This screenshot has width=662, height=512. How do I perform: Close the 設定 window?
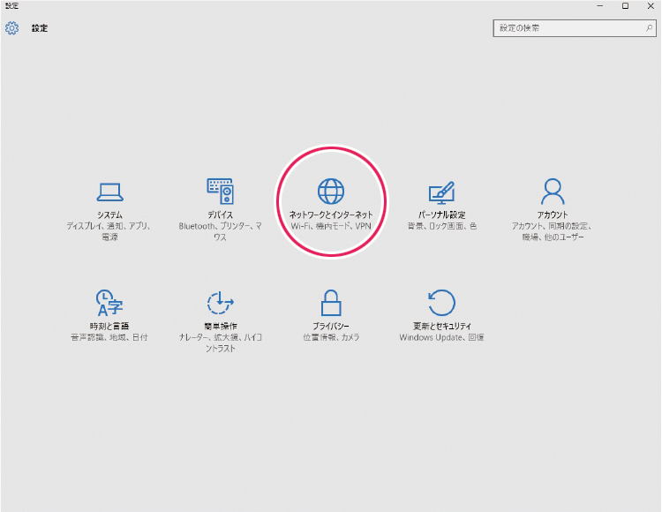click(650, 5)
